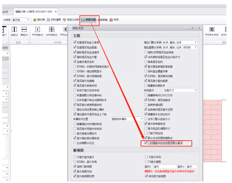Select the 横梃(H) horizontal mullion tool

[x=24, y=31]
